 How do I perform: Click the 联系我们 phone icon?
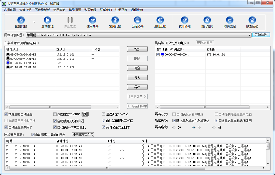[x=252, y=20]
